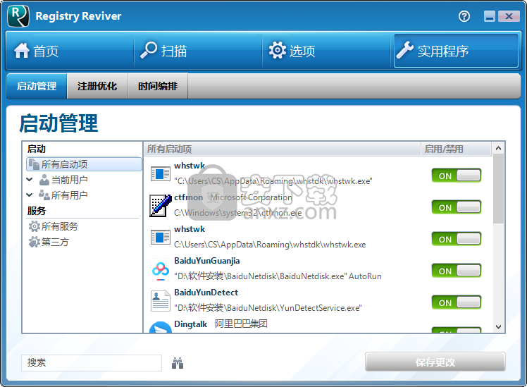Image resolution: width=527 pixels, height=387 pixels.
Task: Click the 阿里巴巴集团 publisher text
Action: click(241, 324)
